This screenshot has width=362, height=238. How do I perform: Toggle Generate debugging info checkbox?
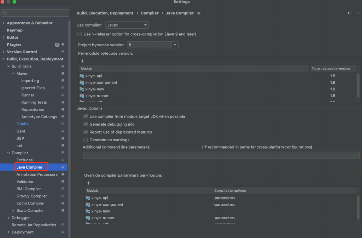pyautogui.click(x=86, y=124)
